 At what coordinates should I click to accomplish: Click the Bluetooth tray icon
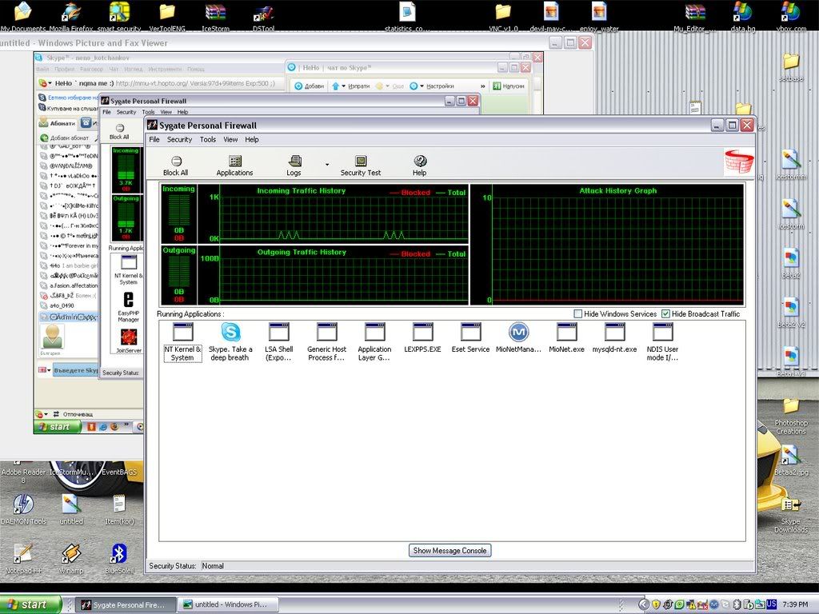737,604
